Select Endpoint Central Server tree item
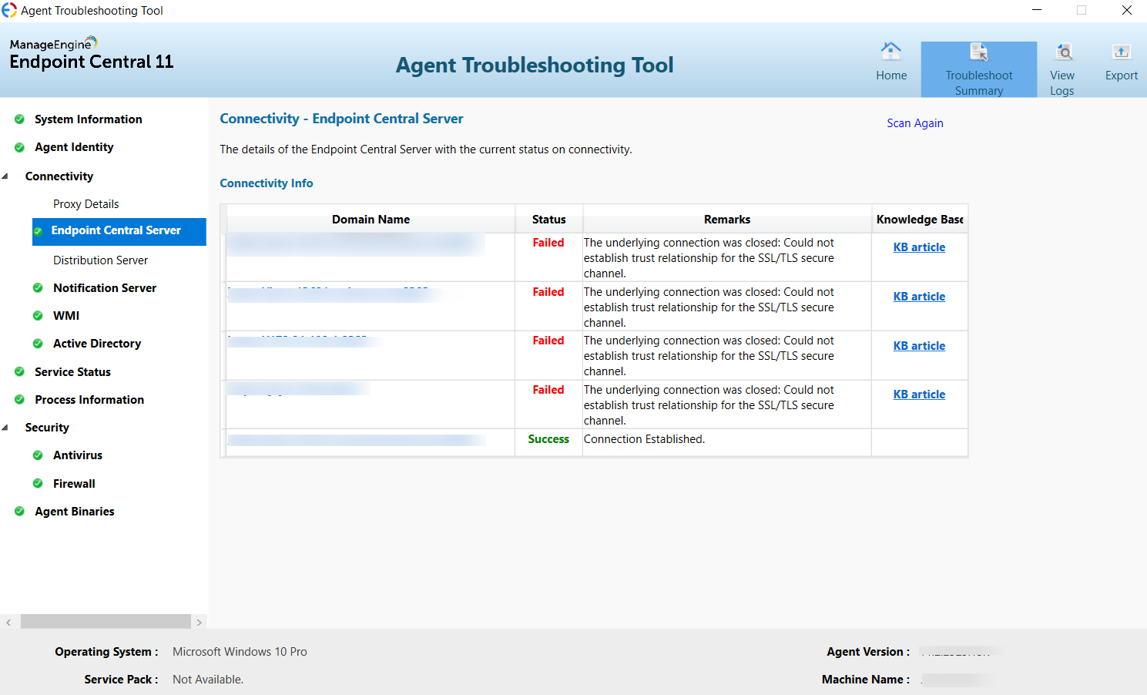 pos(119,231)
